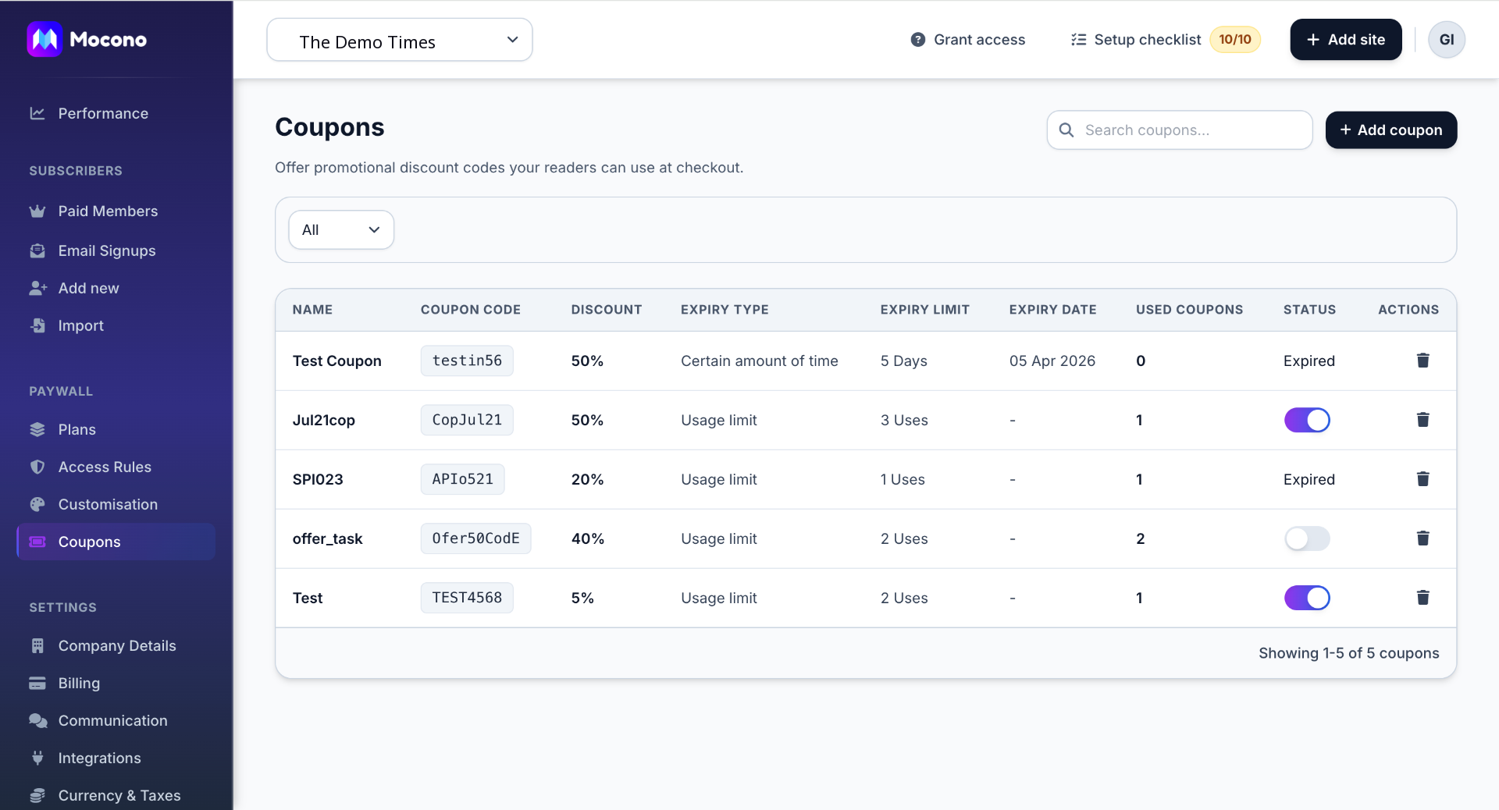Click the APIo521 coupon code
This screenshot has height=810, width=1499.
(x=462, y=479)
